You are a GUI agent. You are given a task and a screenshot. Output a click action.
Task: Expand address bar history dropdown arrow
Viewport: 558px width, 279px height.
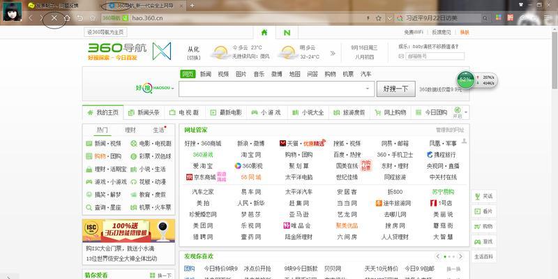pyautogui.click(x=389, y=18)
